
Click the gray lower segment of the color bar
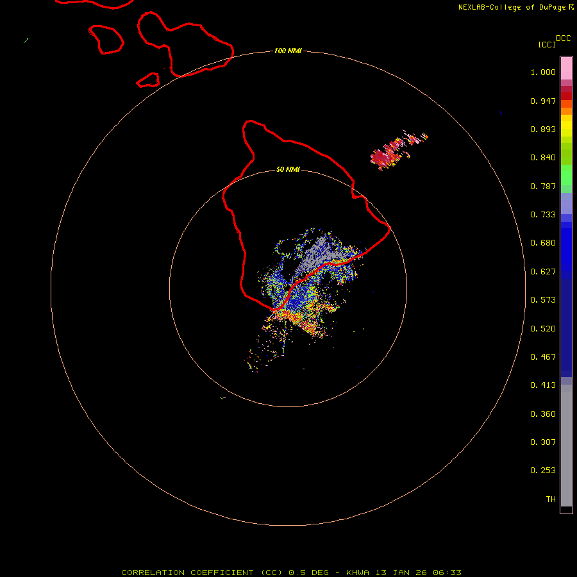(566, 446)
